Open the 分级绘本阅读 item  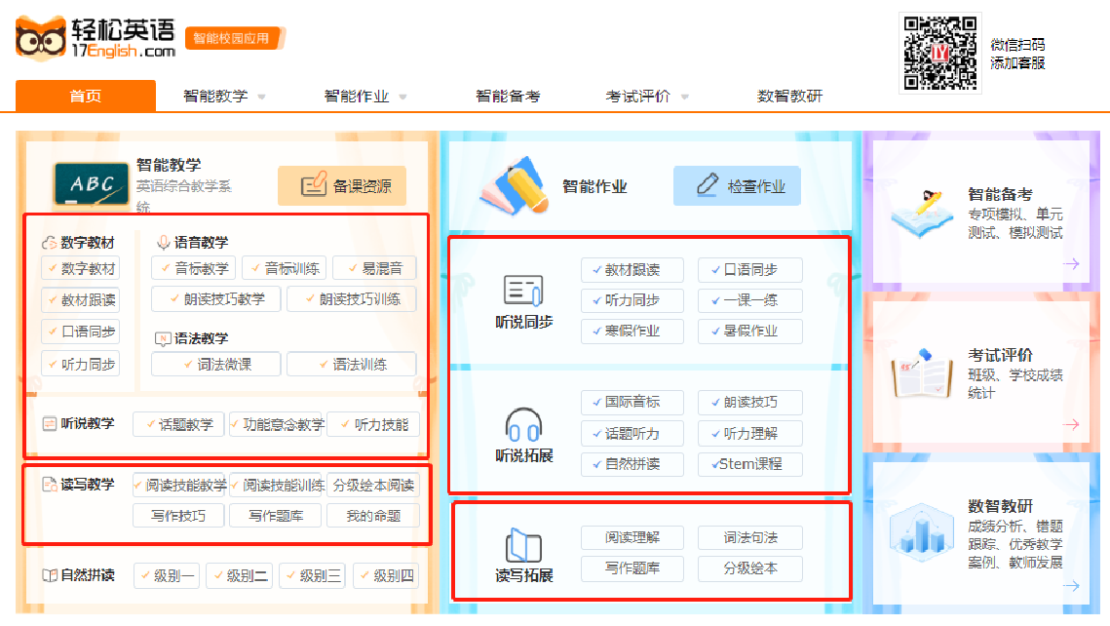(373, 485)
